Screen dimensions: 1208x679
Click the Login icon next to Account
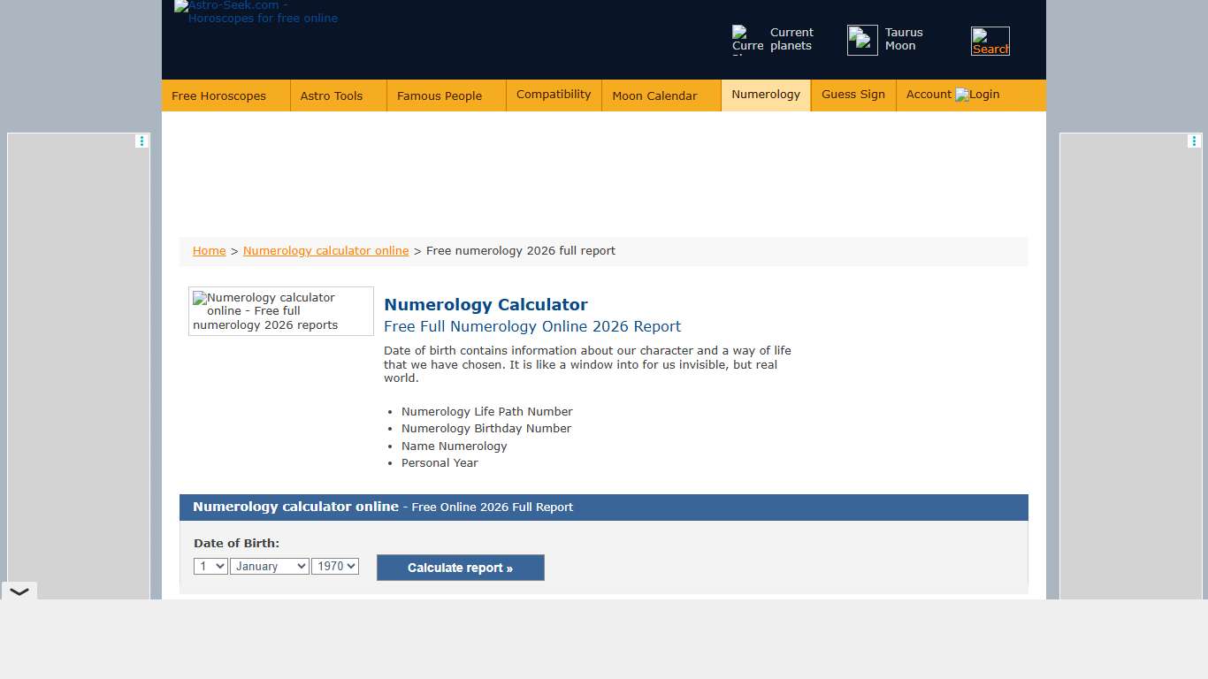pyautogui.click(x=962, y=95)
